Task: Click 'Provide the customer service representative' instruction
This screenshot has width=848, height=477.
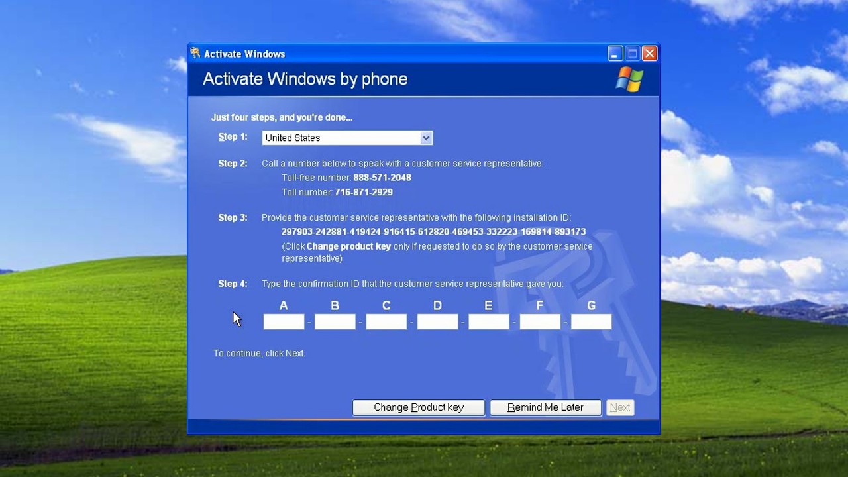Action: point(416,217)
